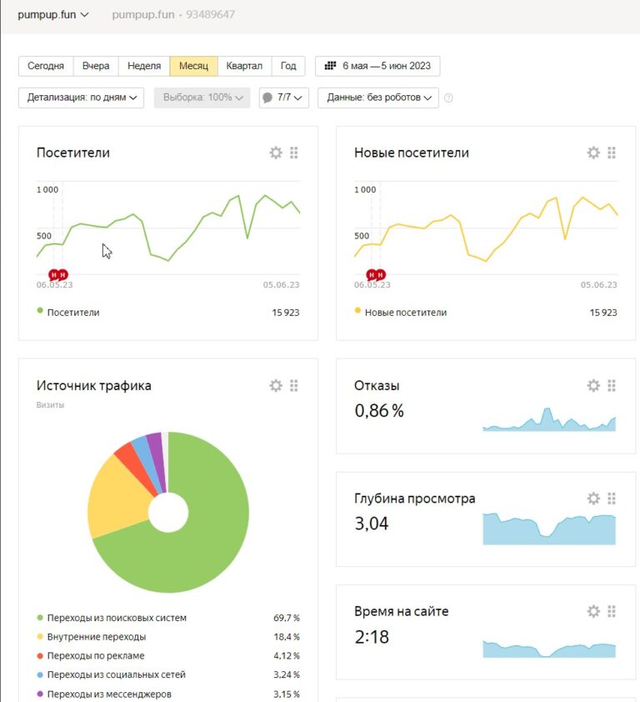Open gear settings on Источник трафика widget

coord(276,385)
